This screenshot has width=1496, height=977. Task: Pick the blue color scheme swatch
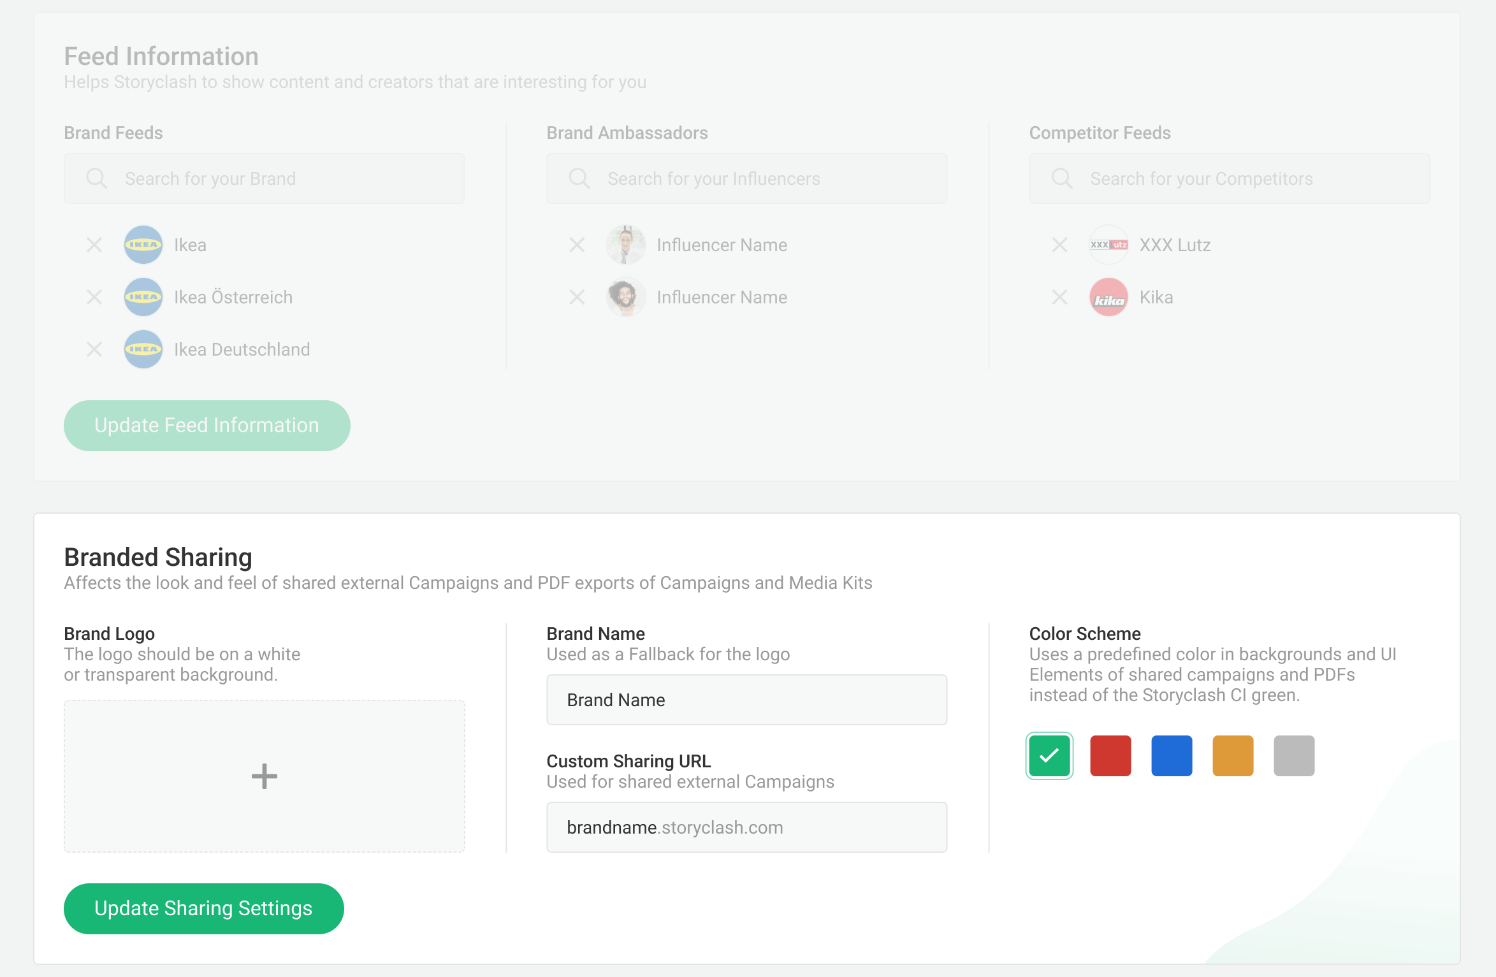pyautogui.click(x=1172, y=756)
